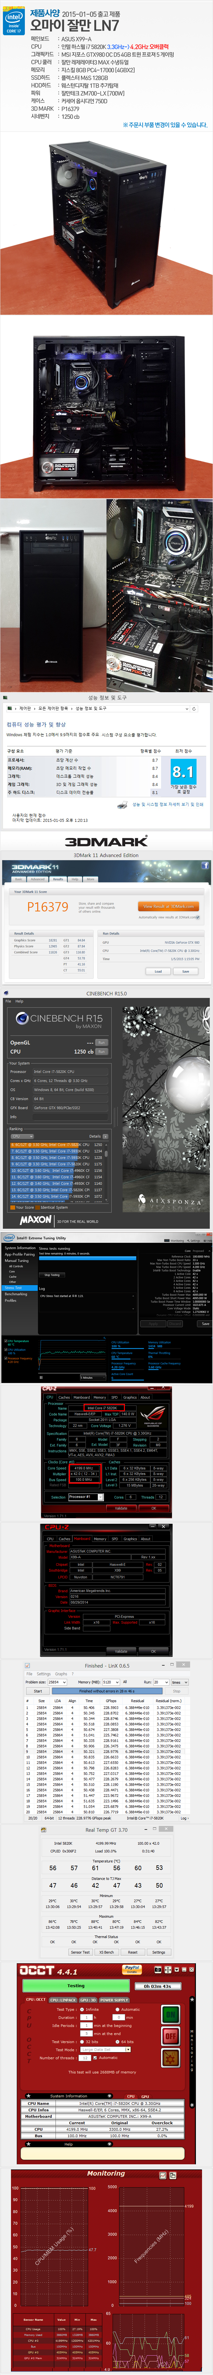
Task: Click the Help button in OCCT
Action: (68, 2144)
